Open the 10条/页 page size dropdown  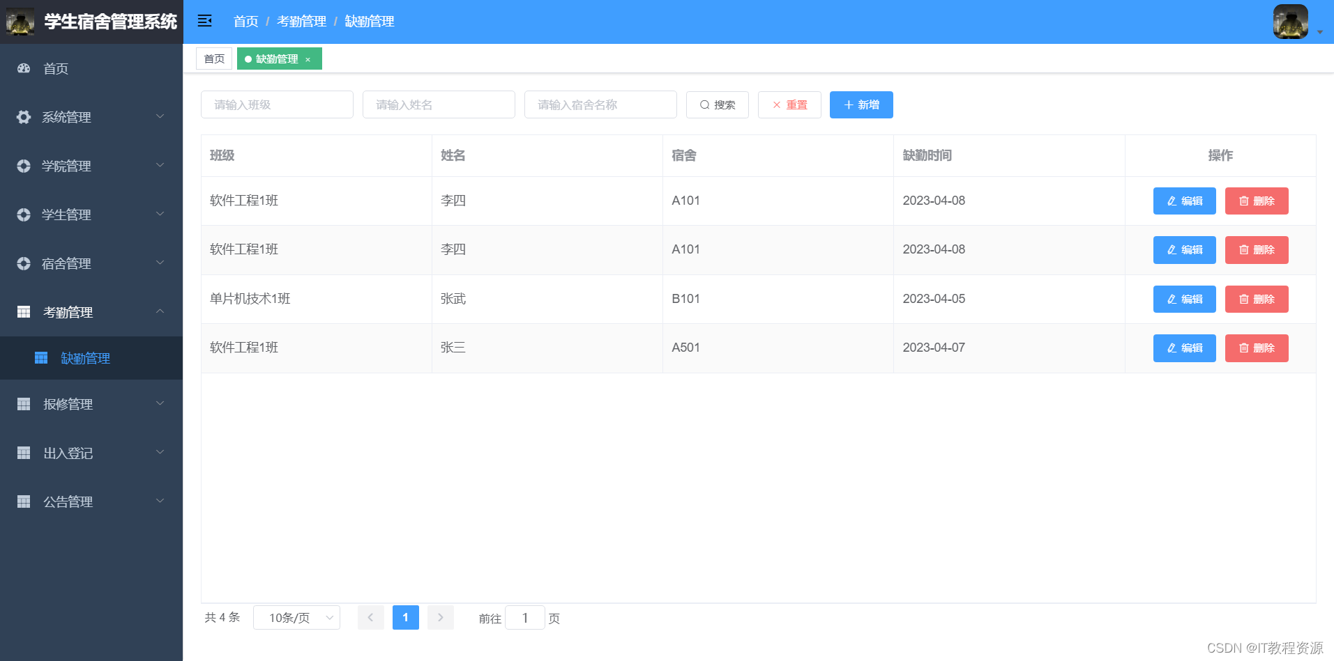[x=296, y=618]
